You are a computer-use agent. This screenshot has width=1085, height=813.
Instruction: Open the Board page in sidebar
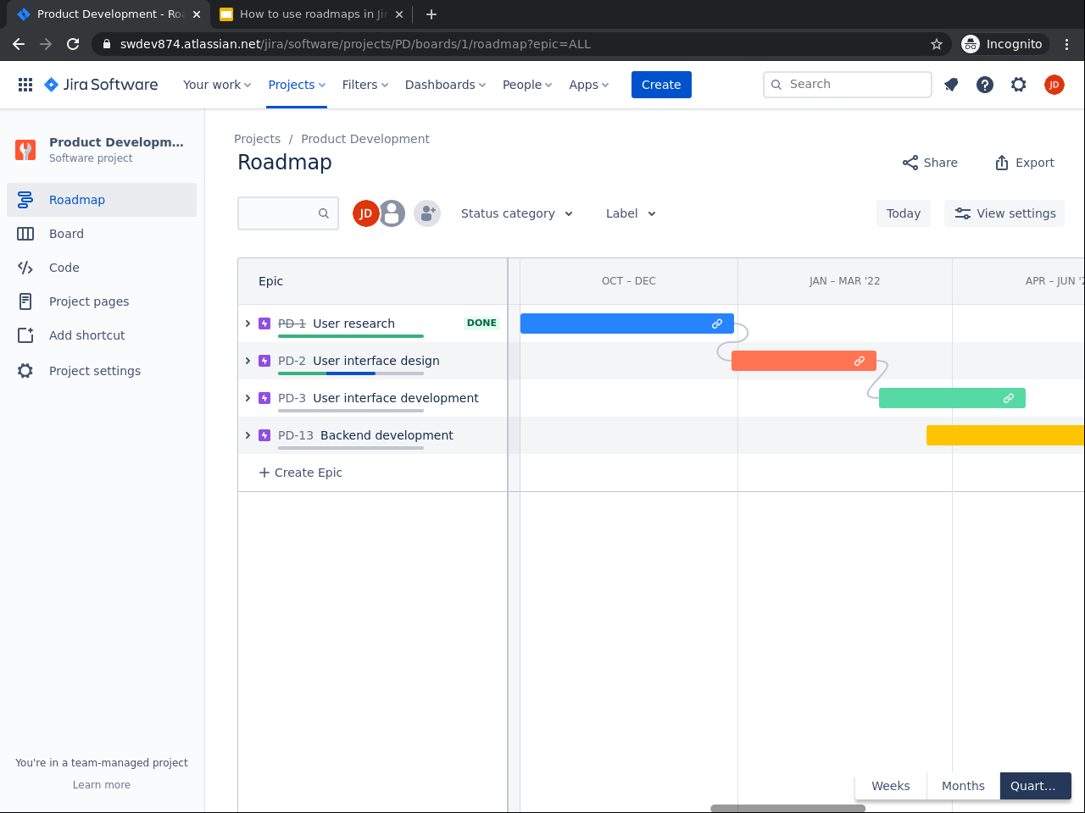[66, 234]
